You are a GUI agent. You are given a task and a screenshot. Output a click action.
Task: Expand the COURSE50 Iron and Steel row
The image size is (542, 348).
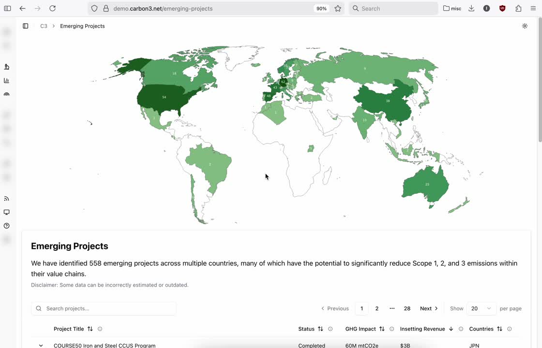41,345
